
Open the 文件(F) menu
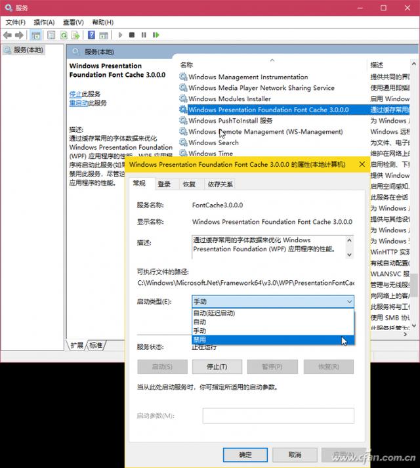click(16, 22)
